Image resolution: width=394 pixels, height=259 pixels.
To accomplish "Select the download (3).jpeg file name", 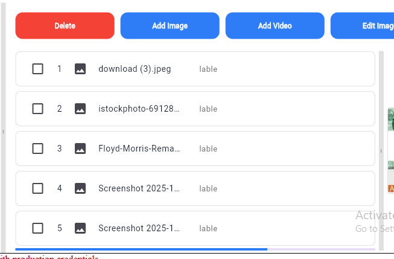I will coord(135,69).
